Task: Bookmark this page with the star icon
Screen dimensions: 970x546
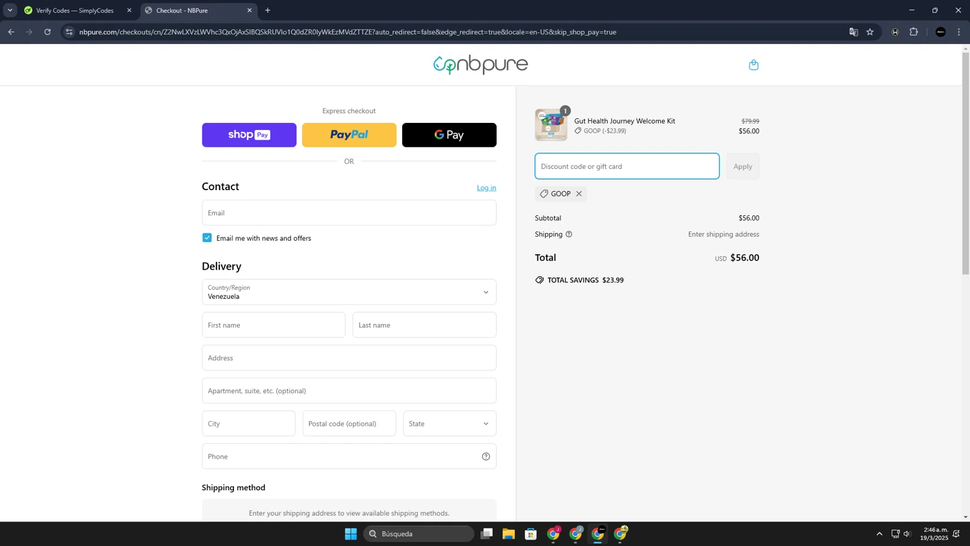Action: coord(870,32)
